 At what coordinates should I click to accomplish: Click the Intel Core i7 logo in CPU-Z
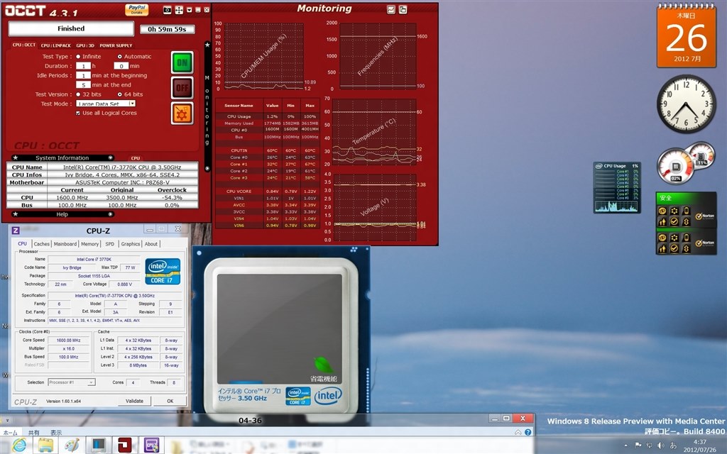point(163,271)
